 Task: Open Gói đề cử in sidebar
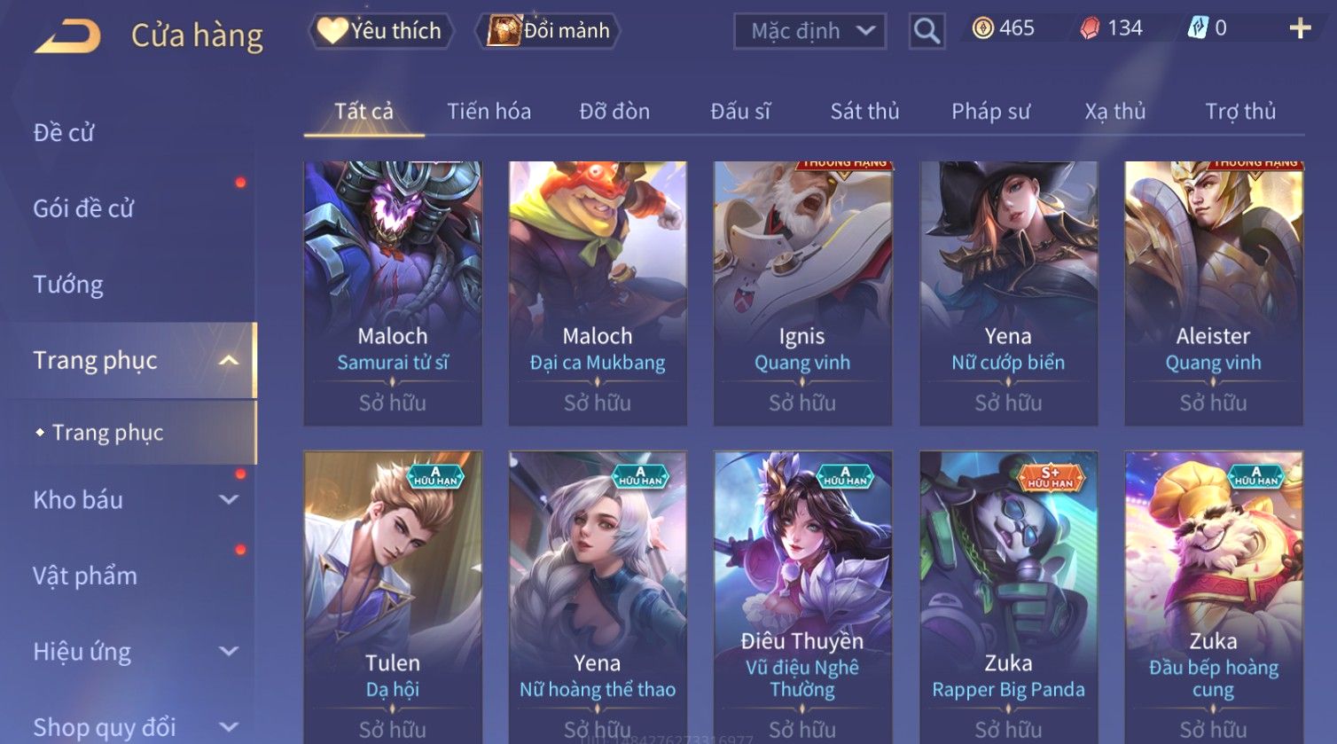point(83,208)
